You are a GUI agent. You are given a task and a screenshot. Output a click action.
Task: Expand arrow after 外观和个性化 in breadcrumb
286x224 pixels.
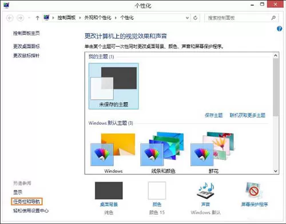click(x=116, y=18)
